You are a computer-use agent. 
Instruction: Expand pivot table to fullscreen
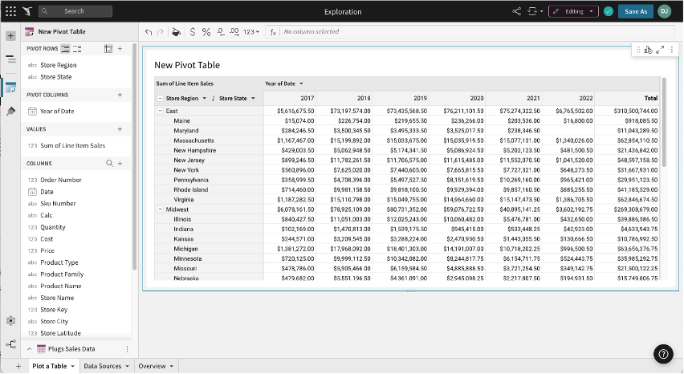click(660, 50)
